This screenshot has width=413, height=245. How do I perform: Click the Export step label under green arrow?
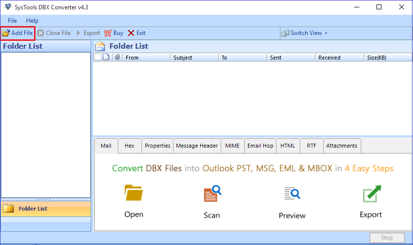click(x=371, y=215)
